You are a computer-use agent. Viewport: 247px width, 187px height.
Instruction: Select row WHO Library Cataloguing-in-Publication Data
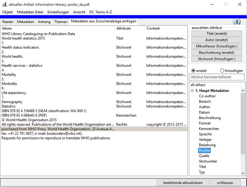pyautogui.click(x=94, y=34)
